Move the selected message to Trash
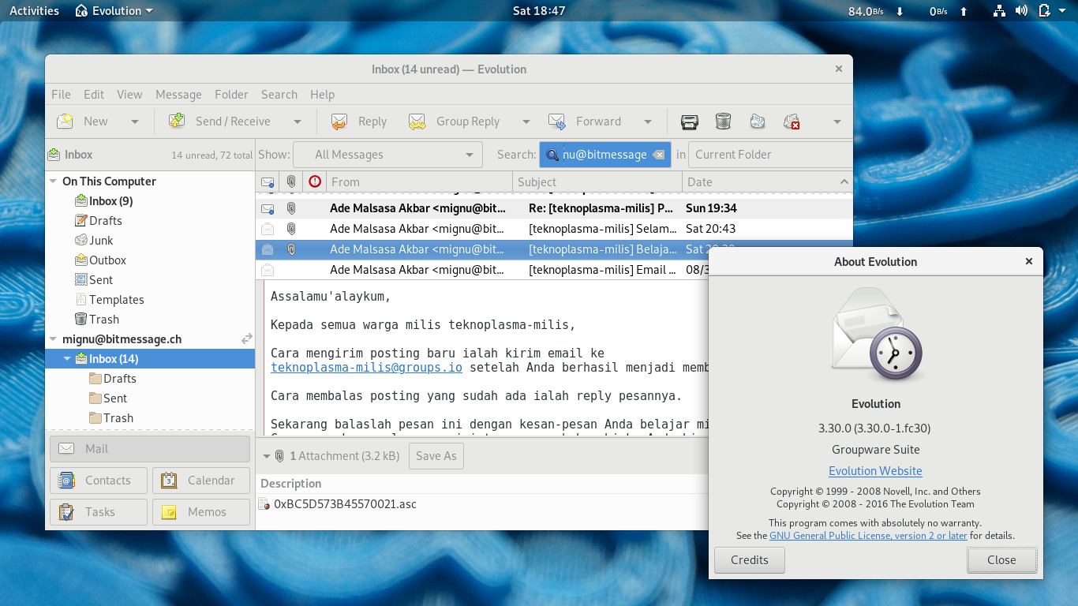1078x606 pixels. 723,121
